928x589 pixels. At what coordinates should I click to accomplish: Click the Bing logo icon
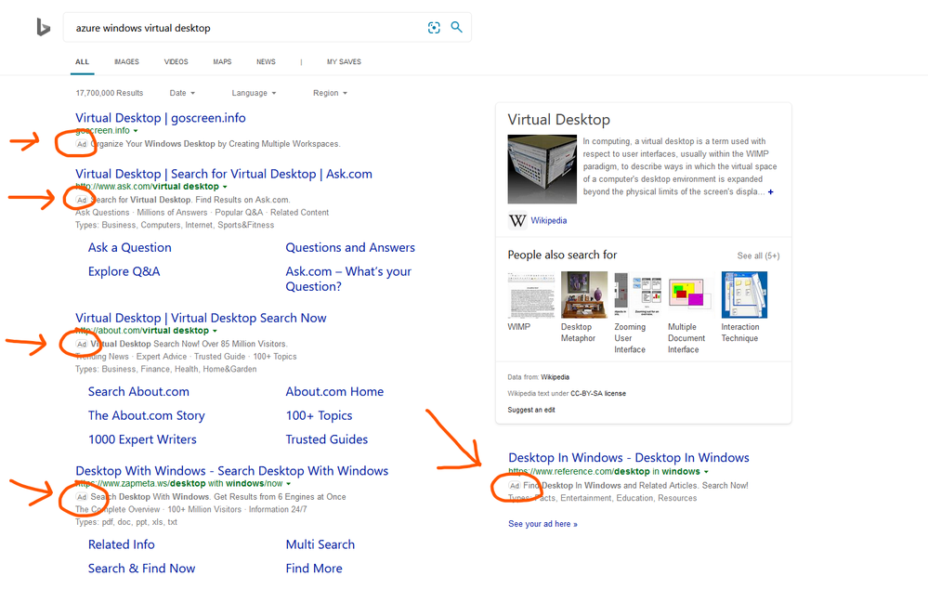point(44,27)
